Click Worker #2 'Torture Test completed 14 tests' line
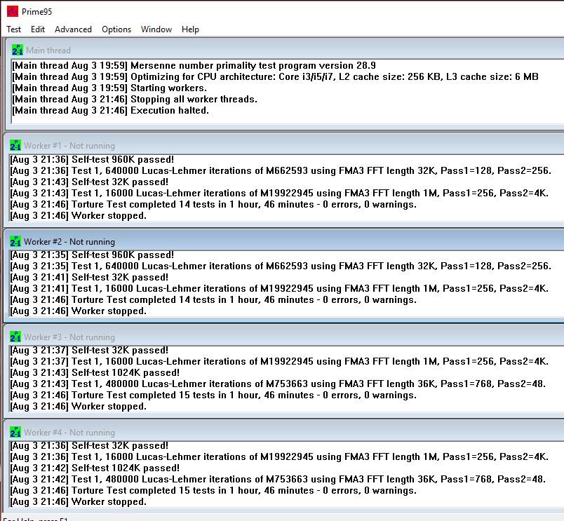564x521 pixels. click(213, 299)
